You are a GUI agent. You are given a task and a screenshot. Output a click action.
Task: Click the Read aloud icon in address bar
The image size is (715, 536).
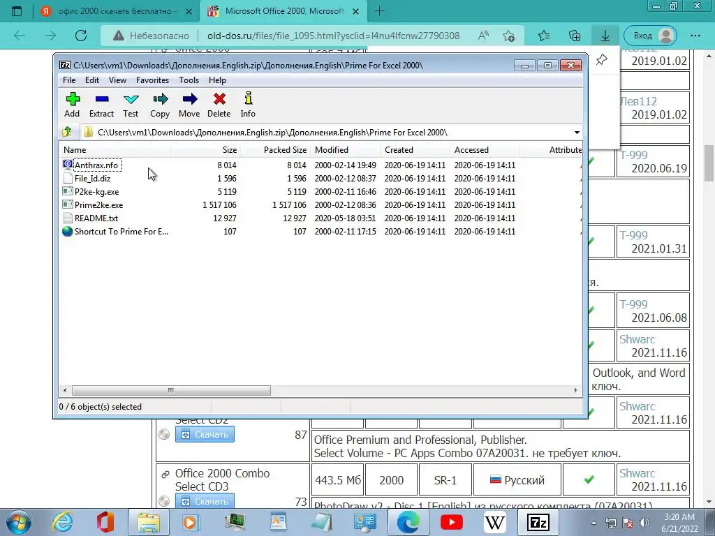click(483, 36)
